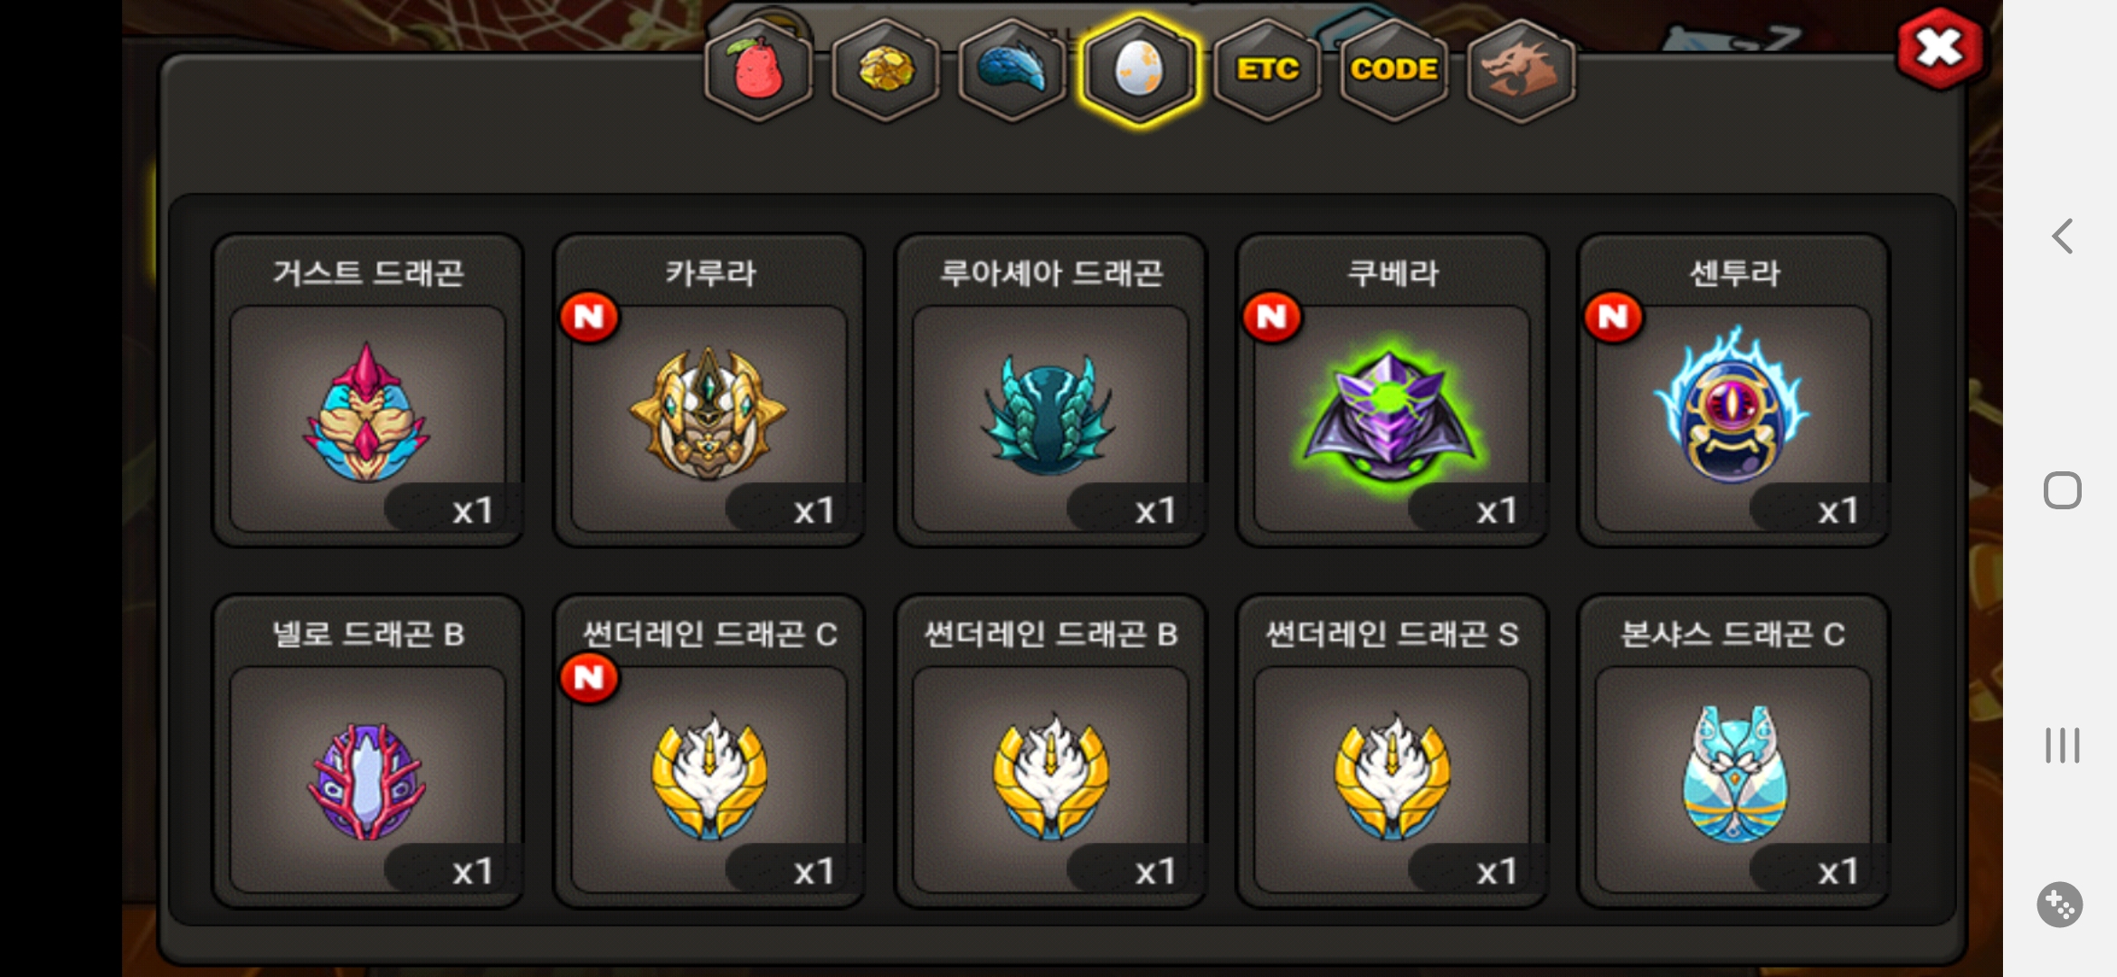Select the glowing green 쿠베라 egg
The width and height of the screenshot is (2117, 977).
click(x=1392, y=390)
